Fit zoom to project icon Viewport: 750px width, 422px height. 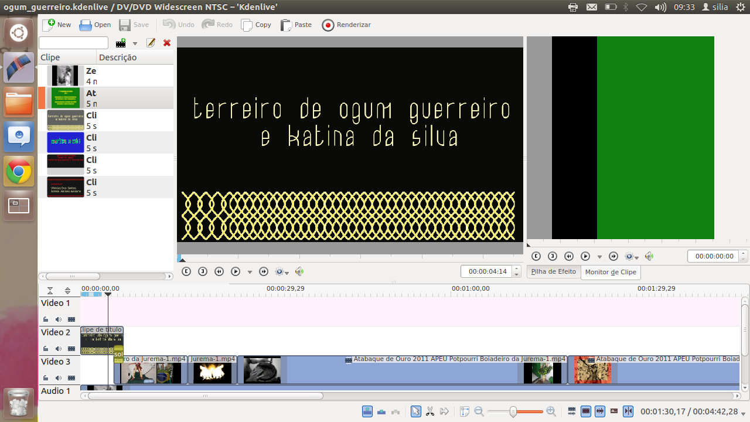point(465,411)
